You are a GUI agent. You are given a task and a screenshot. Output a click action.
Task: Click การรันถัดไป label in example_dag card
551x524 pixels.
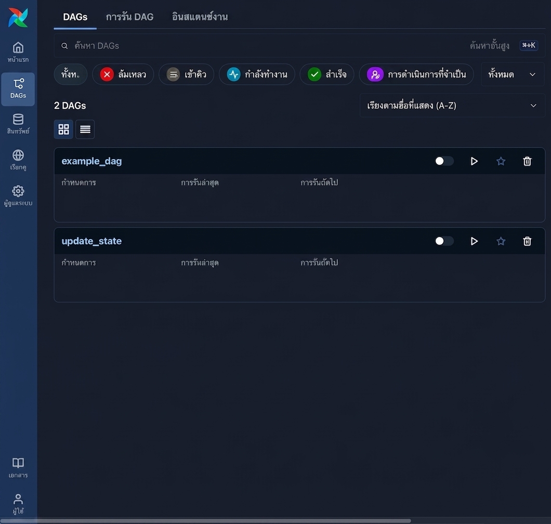pos(319,182)
